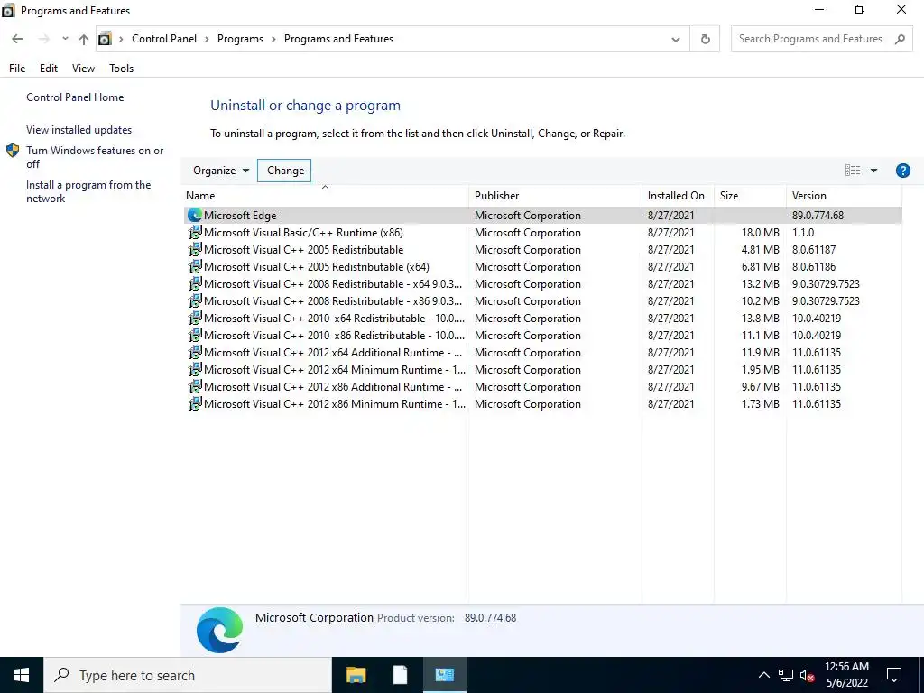
Task: Open View installed updates link
Action: [79, 130]
